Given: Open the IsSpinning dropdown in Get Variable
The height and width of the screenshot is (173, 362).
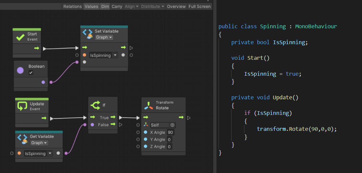Looking at the screenshot, I should pyautogui.click(x=38, y=153).
